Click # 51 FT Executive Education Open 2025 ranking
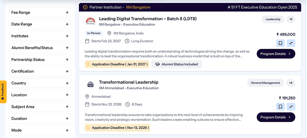 click(262, 7)
